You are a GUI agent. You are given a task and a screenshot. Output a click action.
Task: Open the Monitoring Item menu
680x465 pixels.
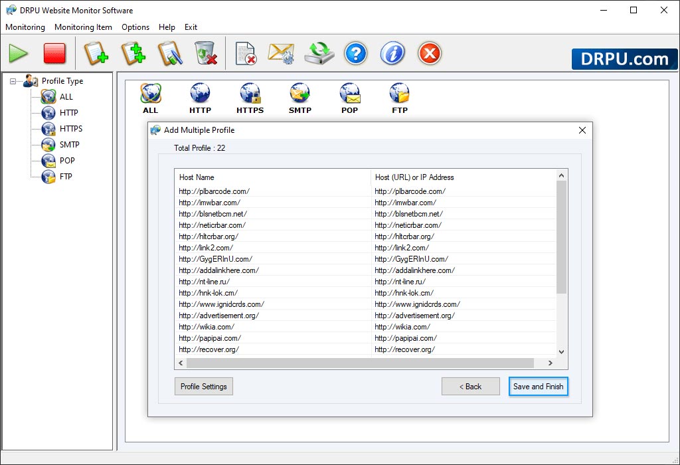(x=83, y=27)
